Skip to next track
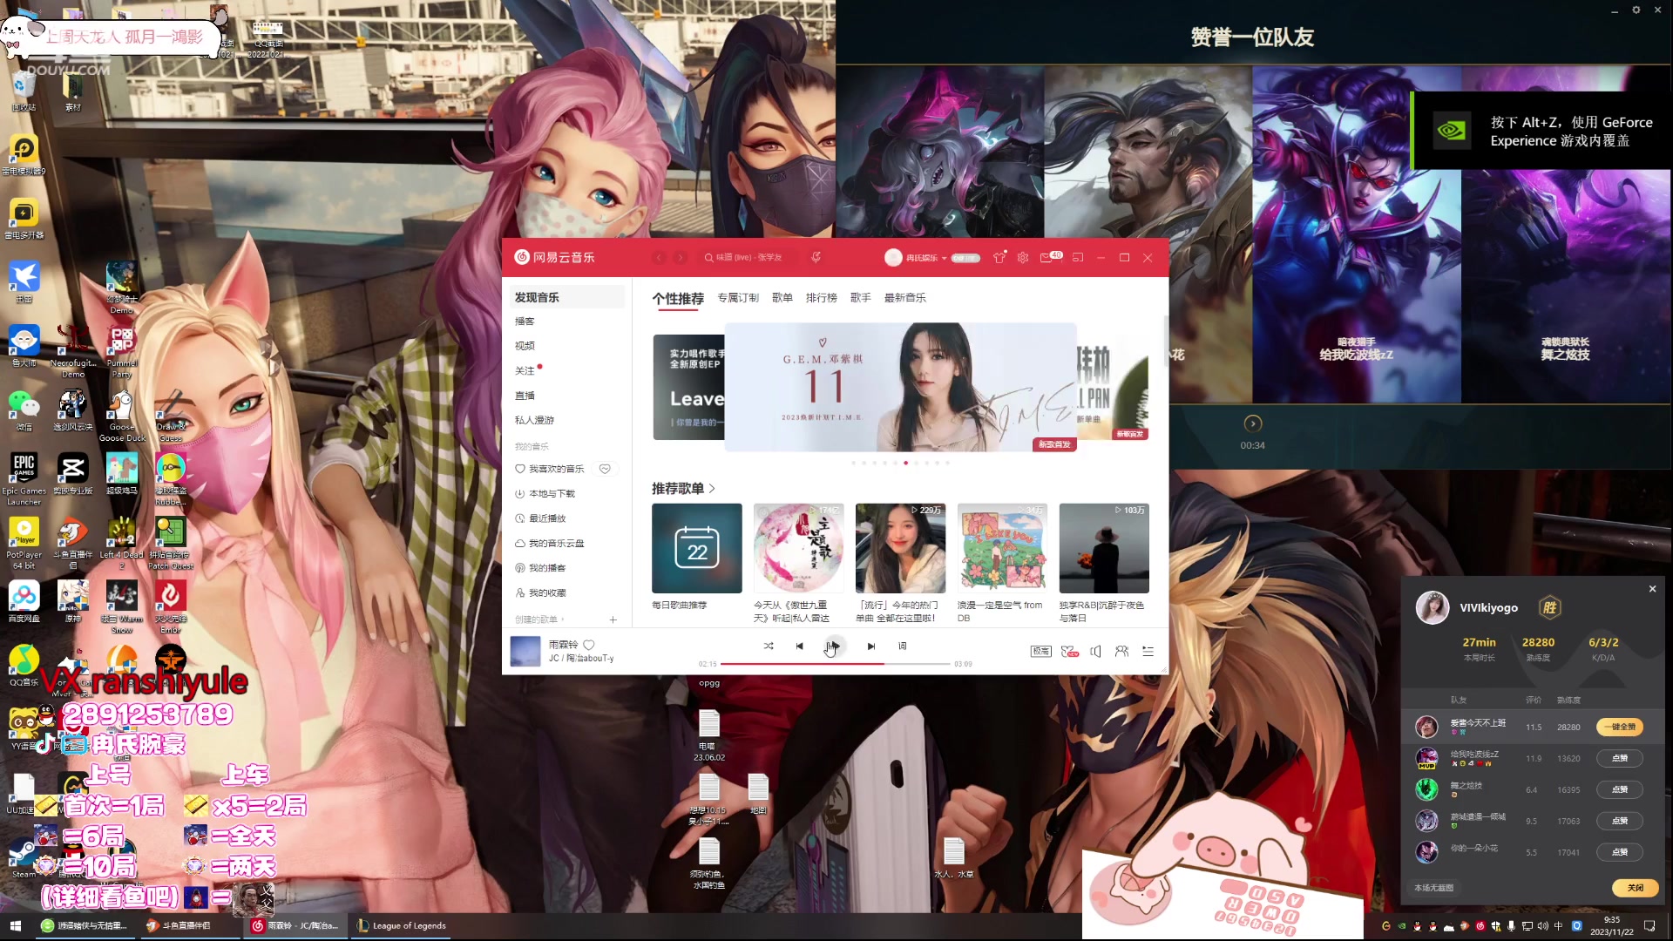 point(870,646)
